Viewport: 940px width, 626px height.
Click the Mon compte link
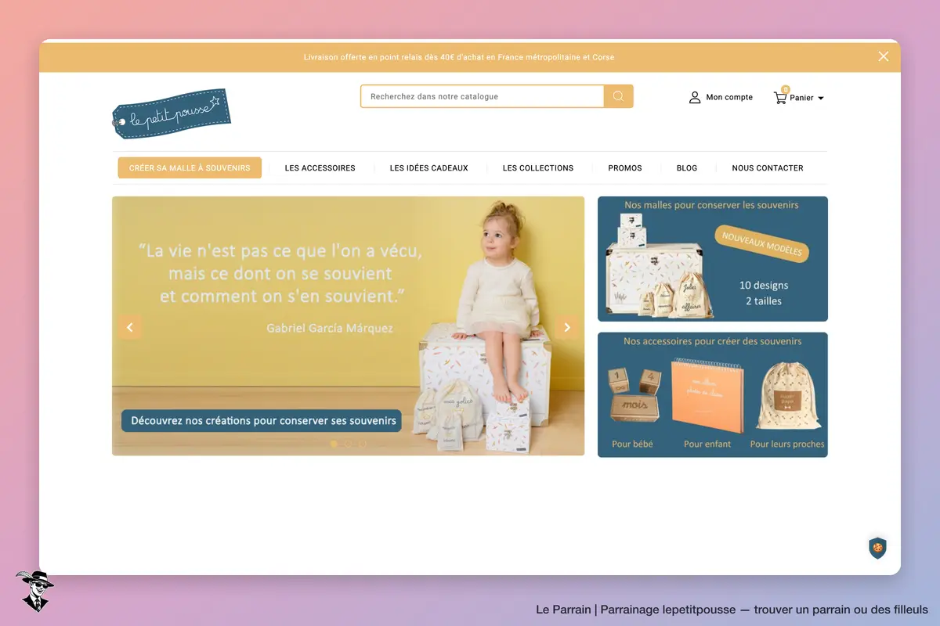(729, 97)
